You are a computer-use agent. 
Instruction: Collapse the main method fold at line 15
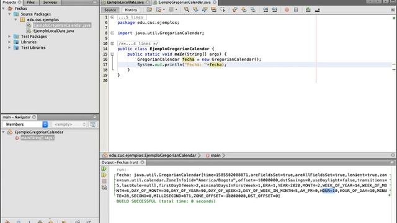pyautogui.click(x=112, y=54)
